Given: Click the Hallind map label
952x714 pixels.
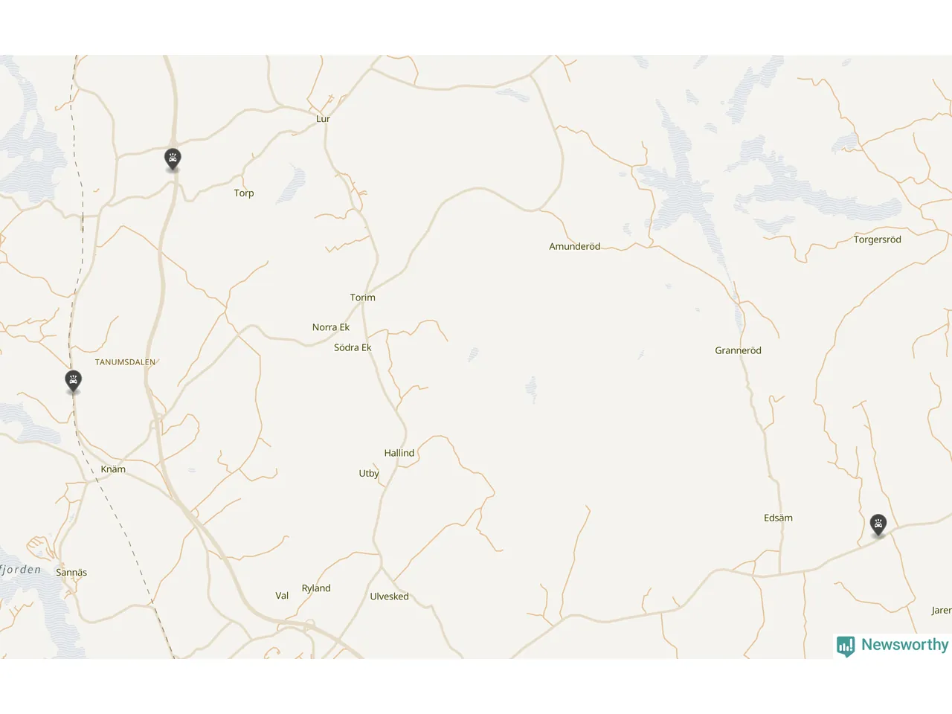Looking at the screenshot, I should pos(399,453).
